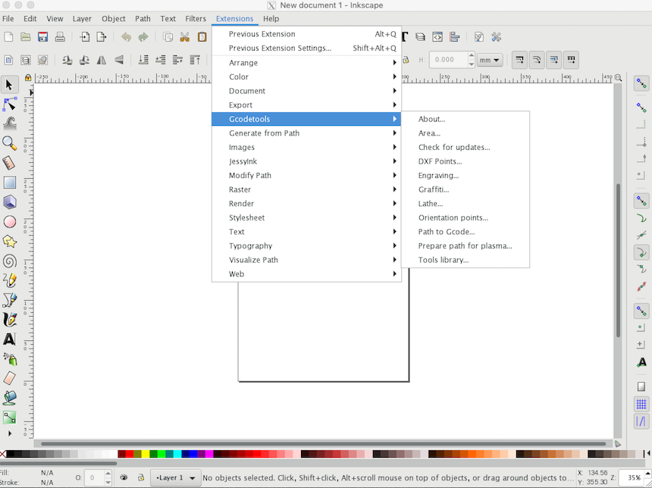Open the Layer 1 dropdown

pos(175,477)
